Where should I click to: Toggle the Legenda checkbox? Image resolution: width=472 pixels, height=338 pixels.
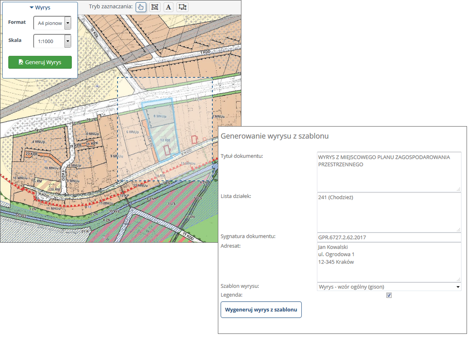coord(389,295)
